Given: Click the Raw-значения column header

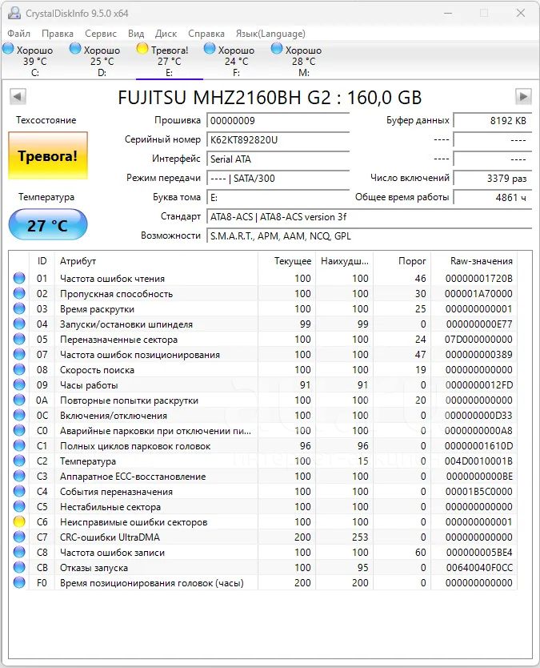Looking at the screenshot, I should (480, 261).
